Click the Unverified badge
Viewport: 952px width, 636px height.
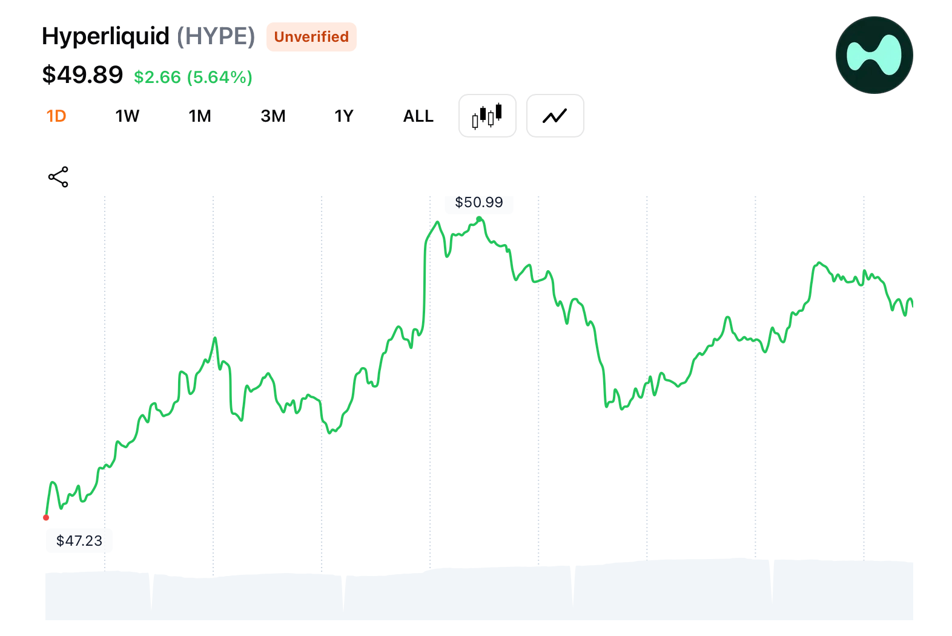(311, 37)
